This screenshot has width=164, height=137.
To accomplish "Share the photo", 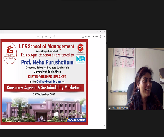I will click(95, 36).
